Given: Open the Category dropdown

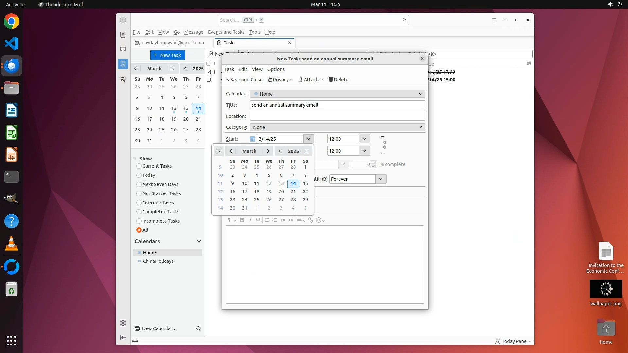Looking at the screenshot, I should [337, 127].
